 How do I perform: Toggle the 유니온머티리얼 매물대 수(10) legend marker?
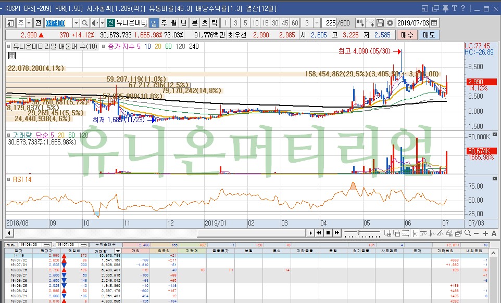tap(9, 47)
